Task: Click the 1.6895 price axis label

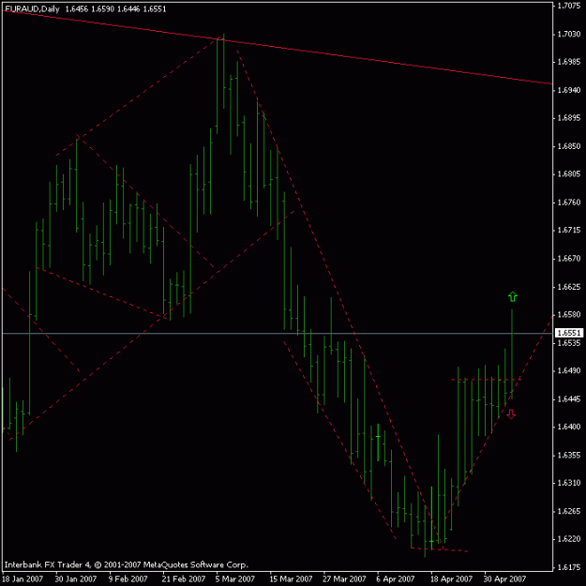Action: pos(569,118)
